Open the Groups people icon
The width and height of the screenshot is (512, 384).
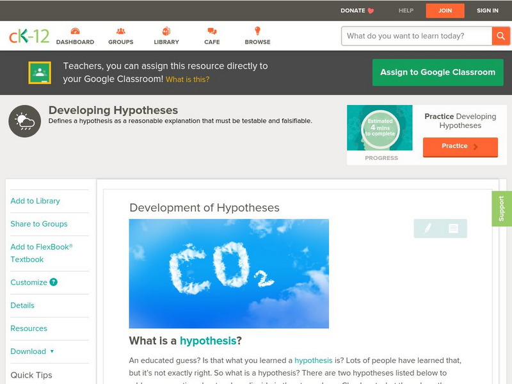(121, 31)
